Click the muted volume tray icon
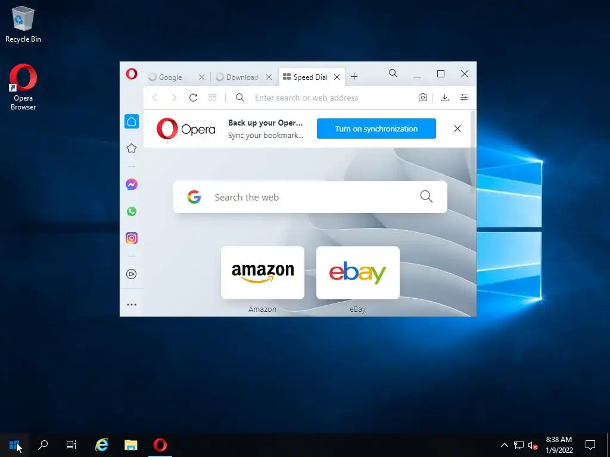 (533, 445)
